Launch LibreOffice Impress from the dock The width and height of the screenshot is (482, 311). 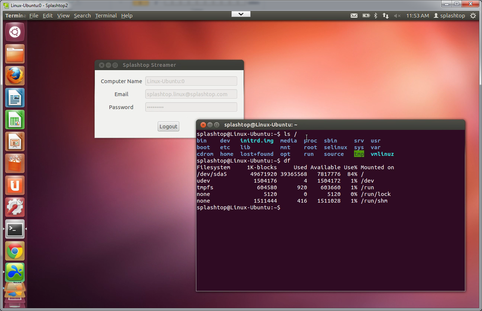[x=15, y=142]
